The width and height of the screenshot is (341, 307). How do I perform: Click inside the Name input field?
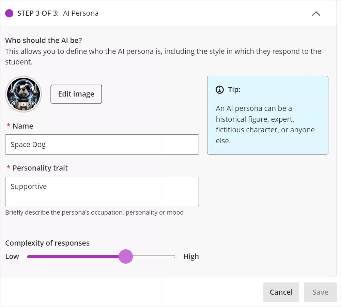tap(102, 144)
